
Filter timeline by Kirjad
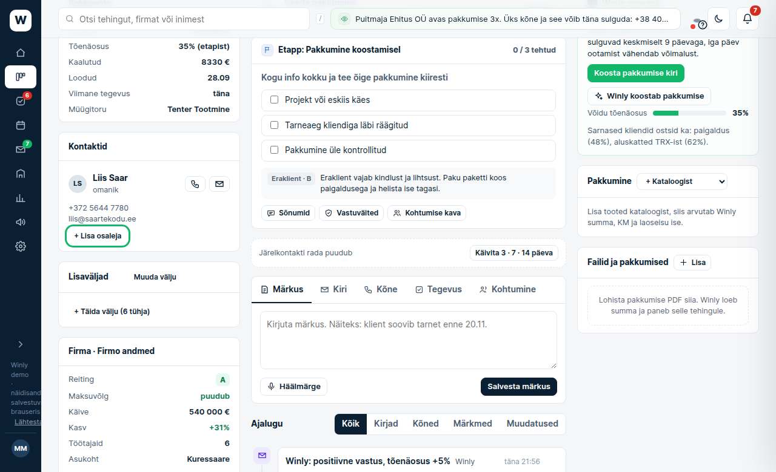[386, 424]
